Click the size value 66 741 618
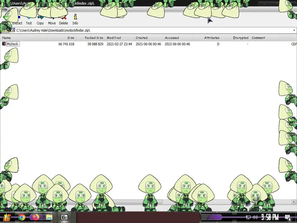 pyautogui.click(x=66, y=44)
